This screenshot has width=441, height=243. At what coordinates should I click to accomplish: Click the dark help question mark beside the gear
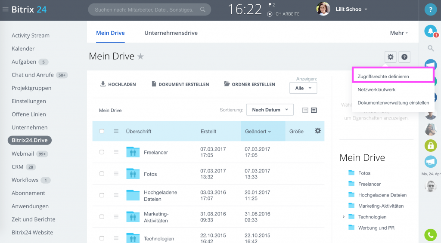404,57
